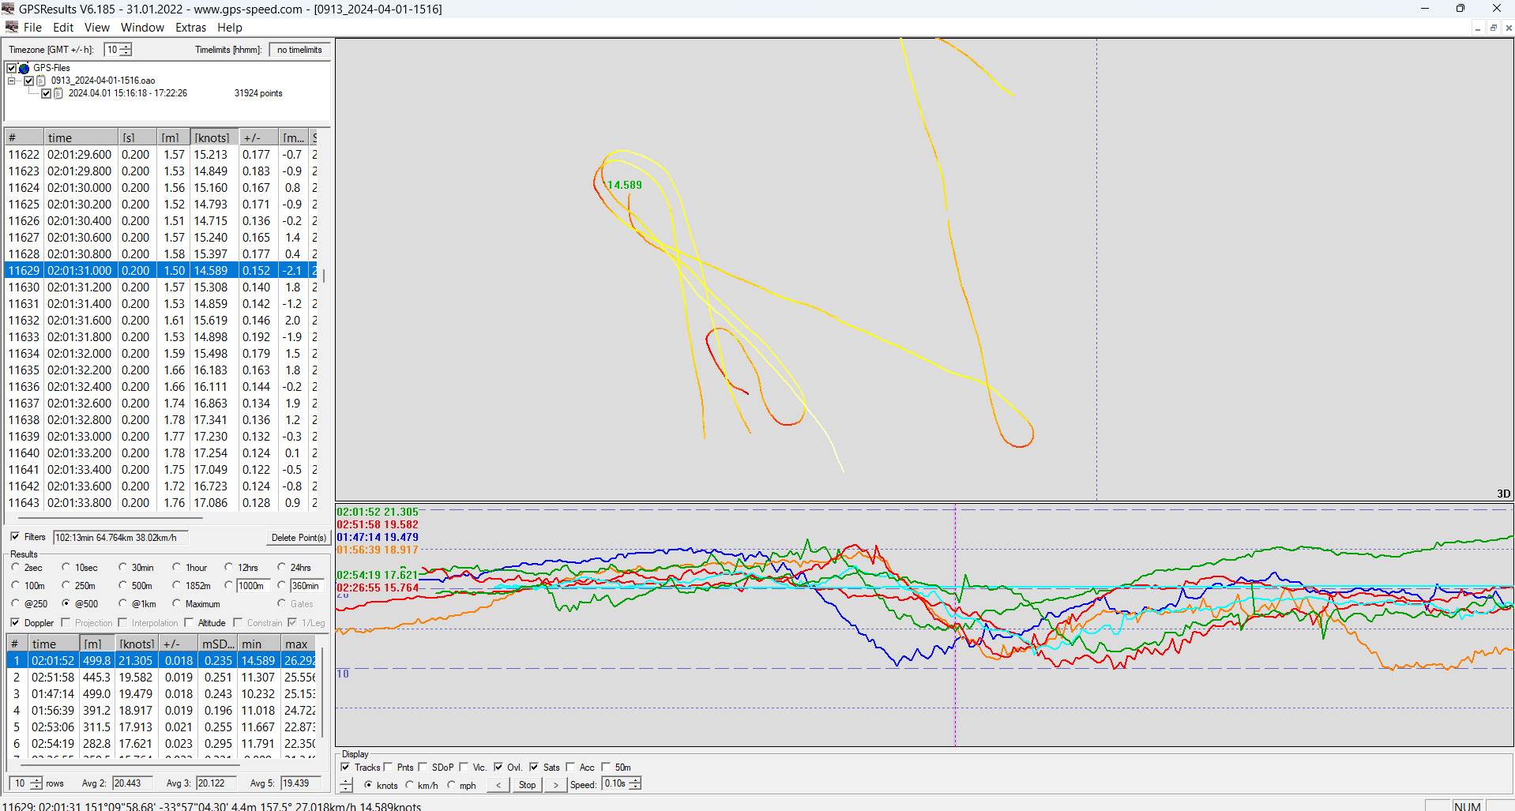Adjust the playback Speed spinner
The height and width of the screenshot is (811, 1515).
pyautogui.click(x=635, y=784)
